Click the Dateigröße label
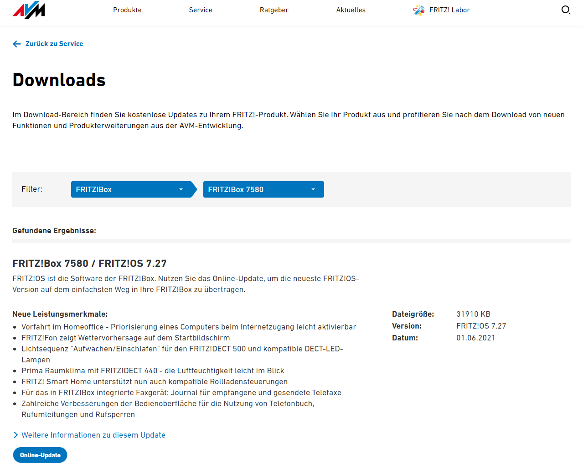 (413, 314)
